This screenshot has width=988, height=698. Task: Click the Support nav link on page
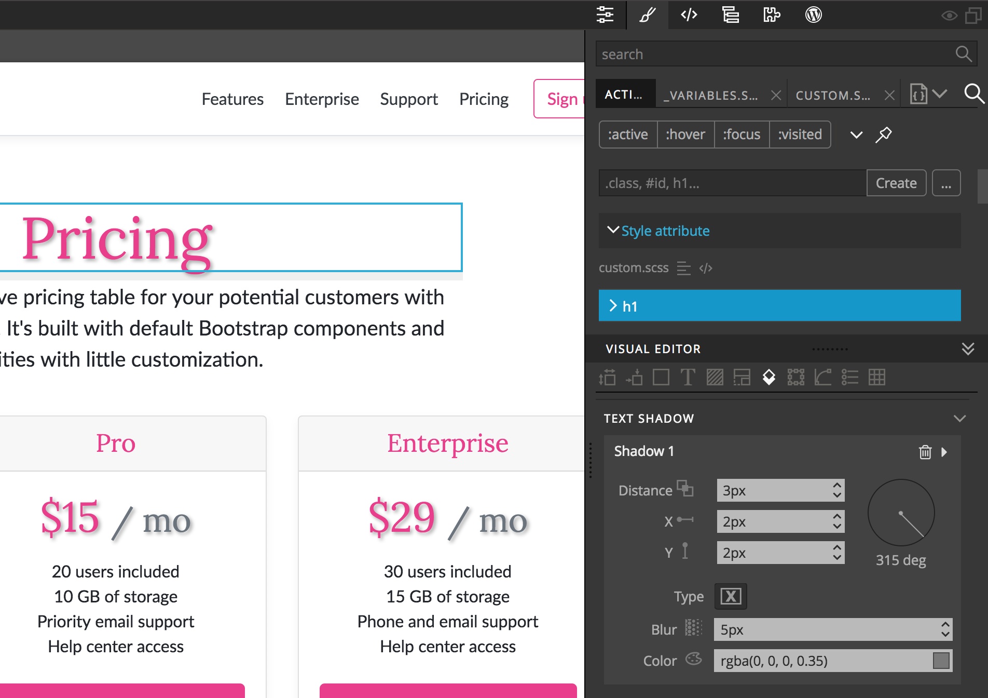409,99
